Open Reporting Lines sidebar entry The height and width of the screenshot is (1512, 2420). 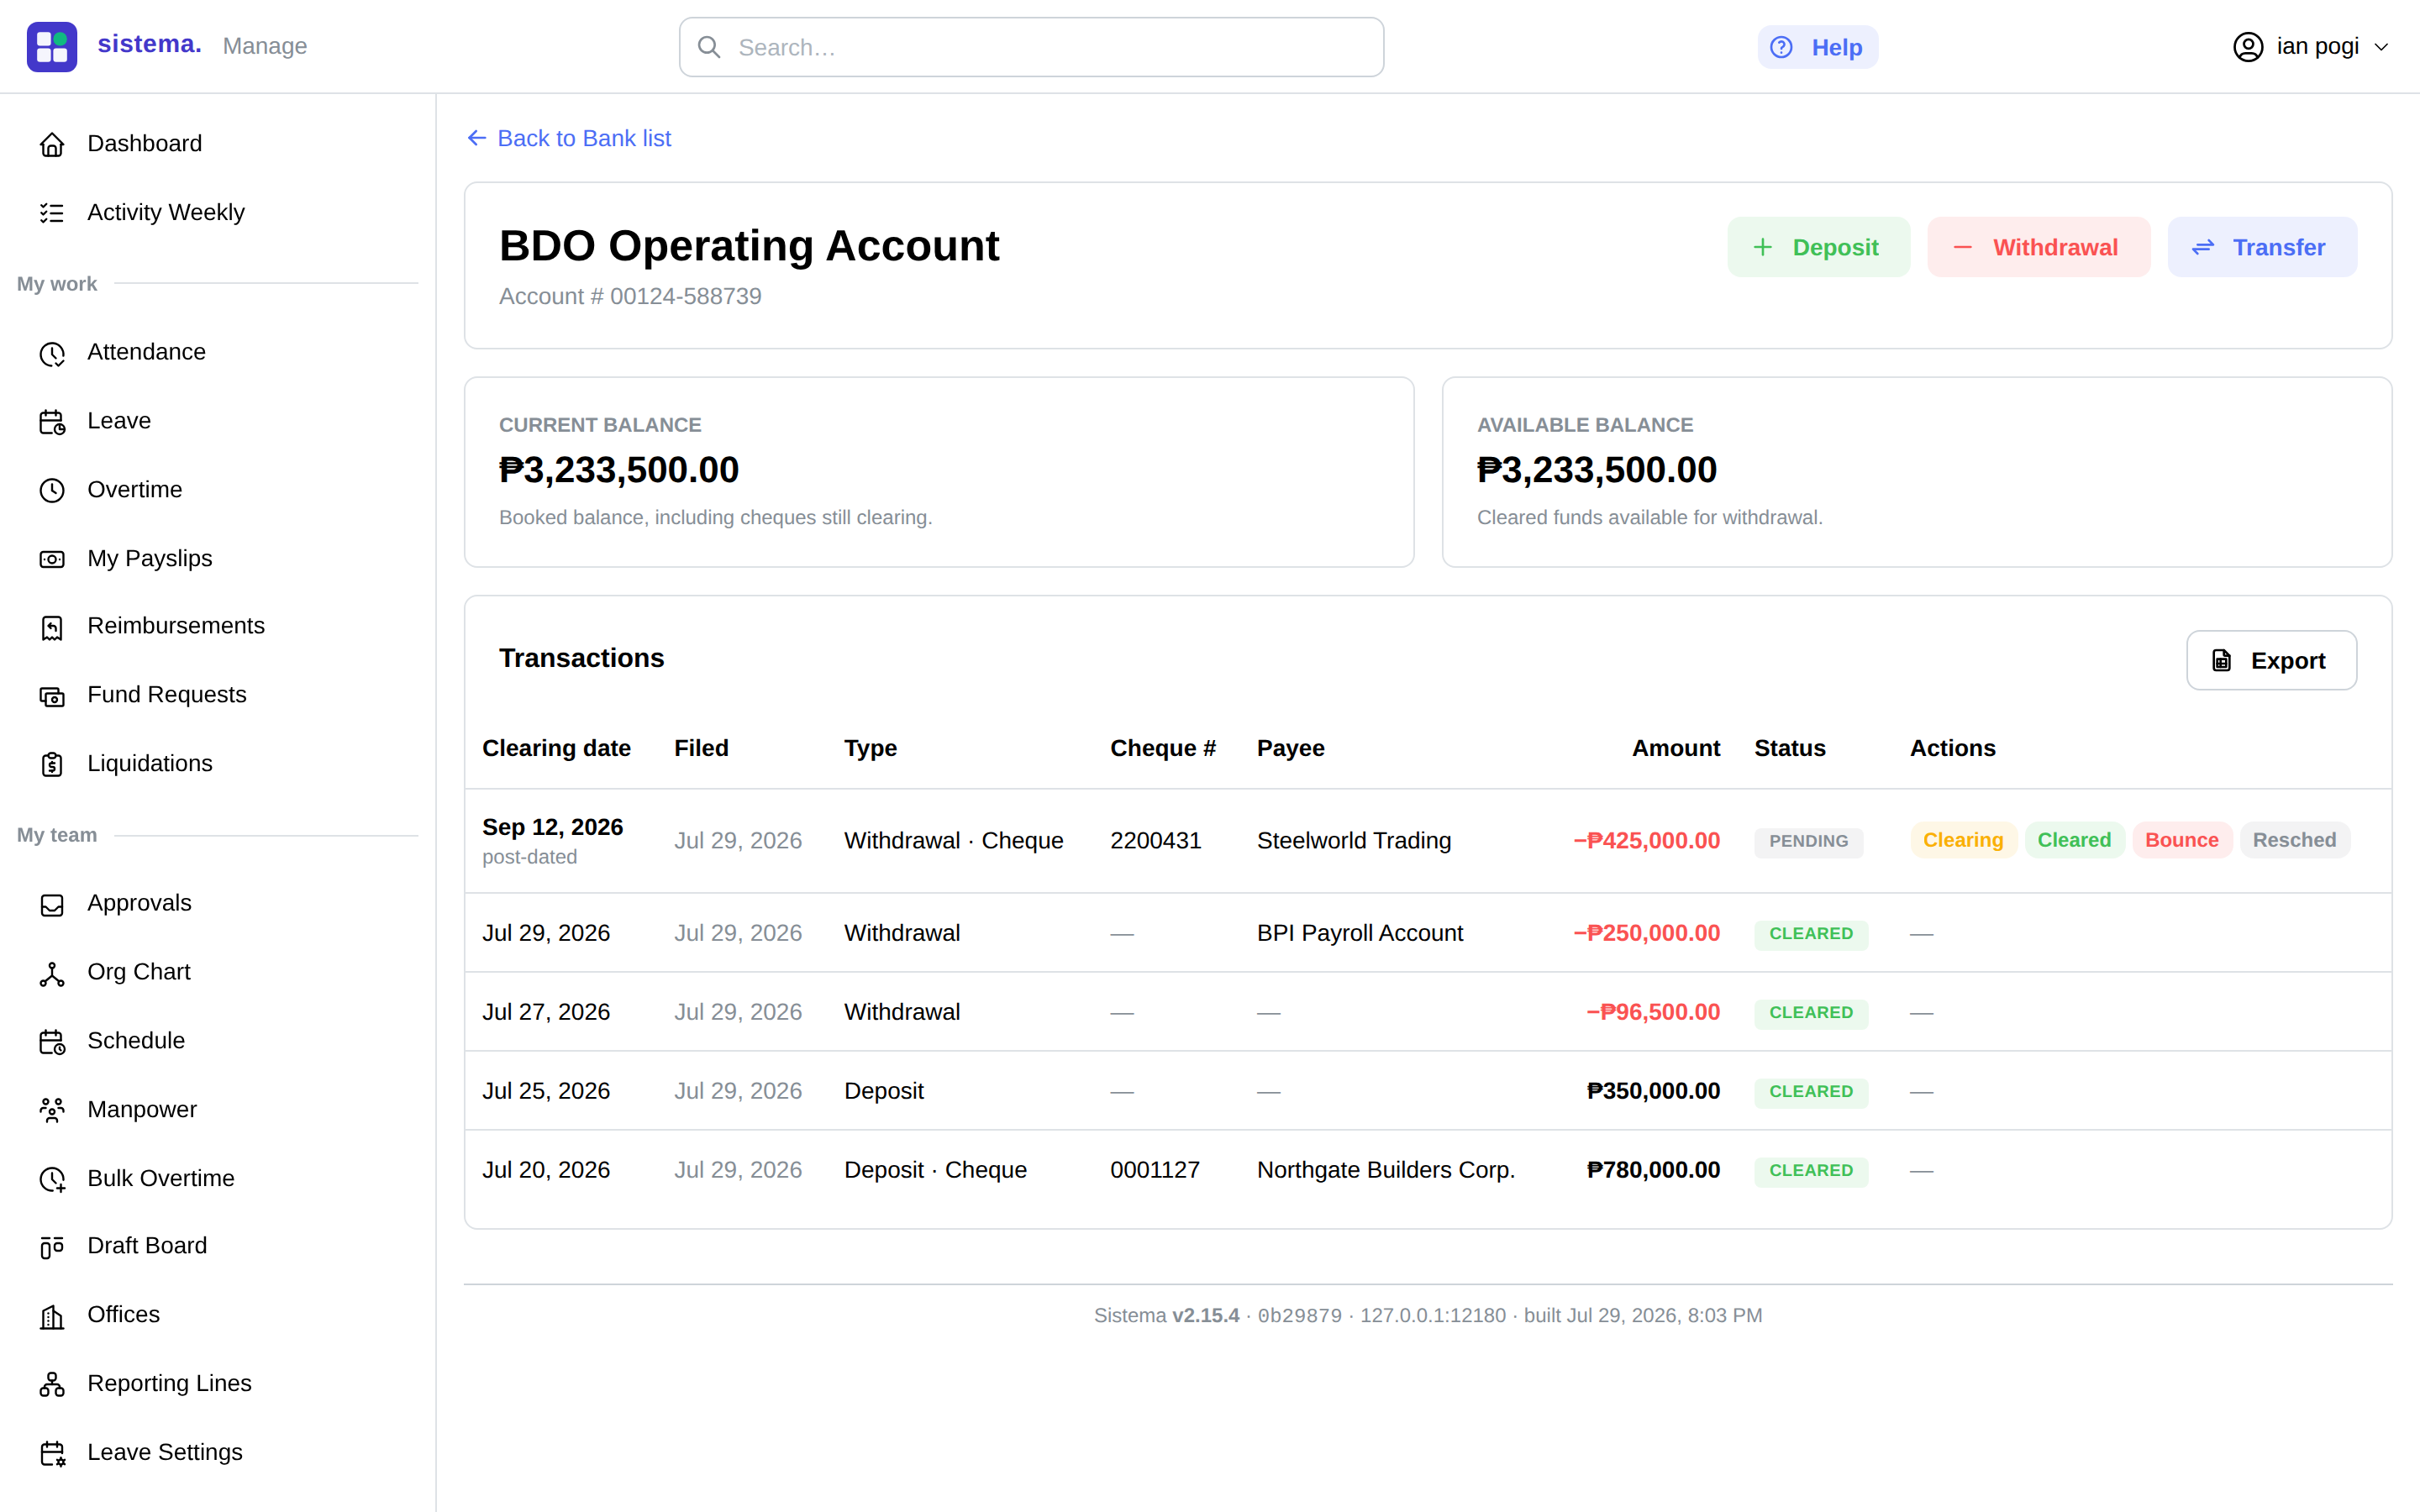click(217, 1383)
